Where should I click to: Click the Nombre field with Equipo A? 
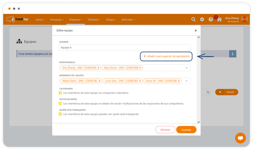(x=124, y=47)
